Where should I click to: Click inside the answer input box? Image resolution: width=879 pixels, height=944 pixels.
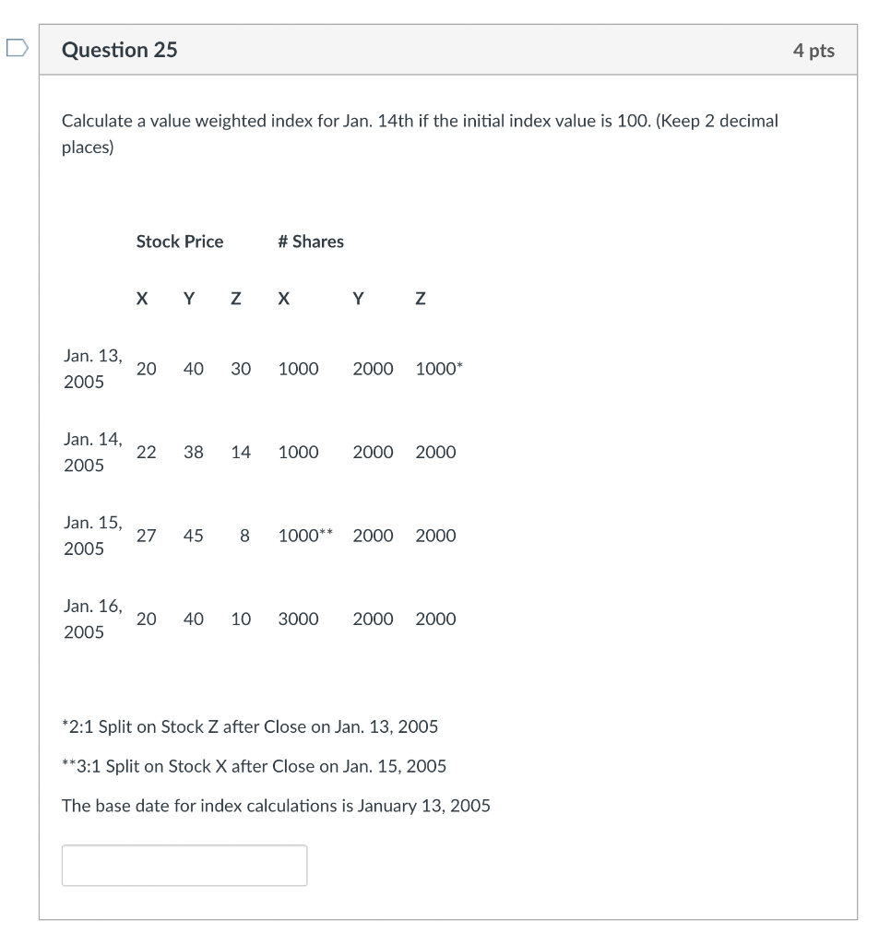(184, 865)
